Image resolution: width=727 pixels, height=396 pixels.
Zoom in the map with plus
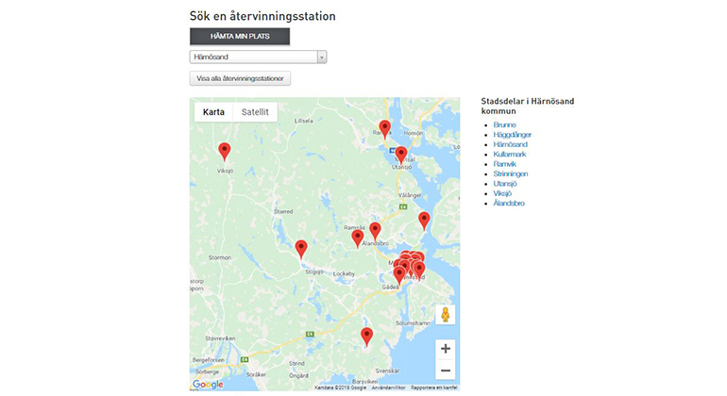[446, 349]
